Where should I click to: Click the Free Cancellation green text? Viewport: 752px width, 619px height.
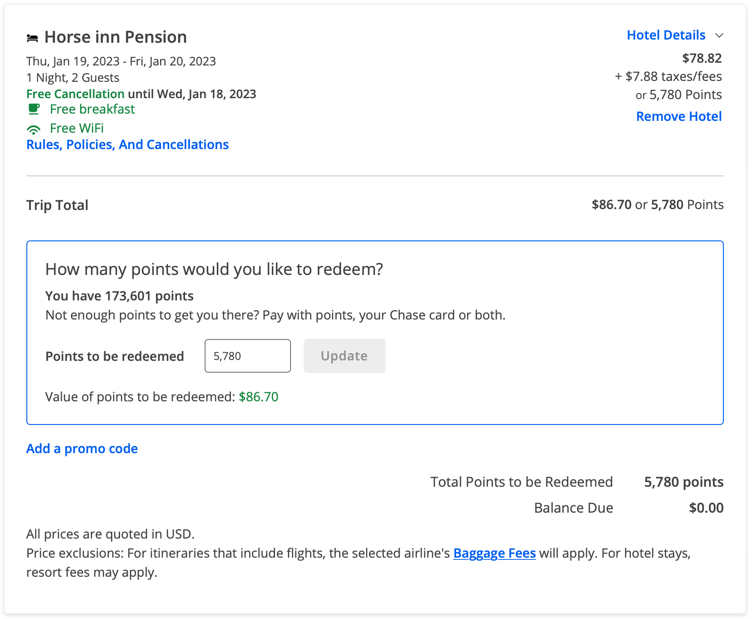pos(75,94)
